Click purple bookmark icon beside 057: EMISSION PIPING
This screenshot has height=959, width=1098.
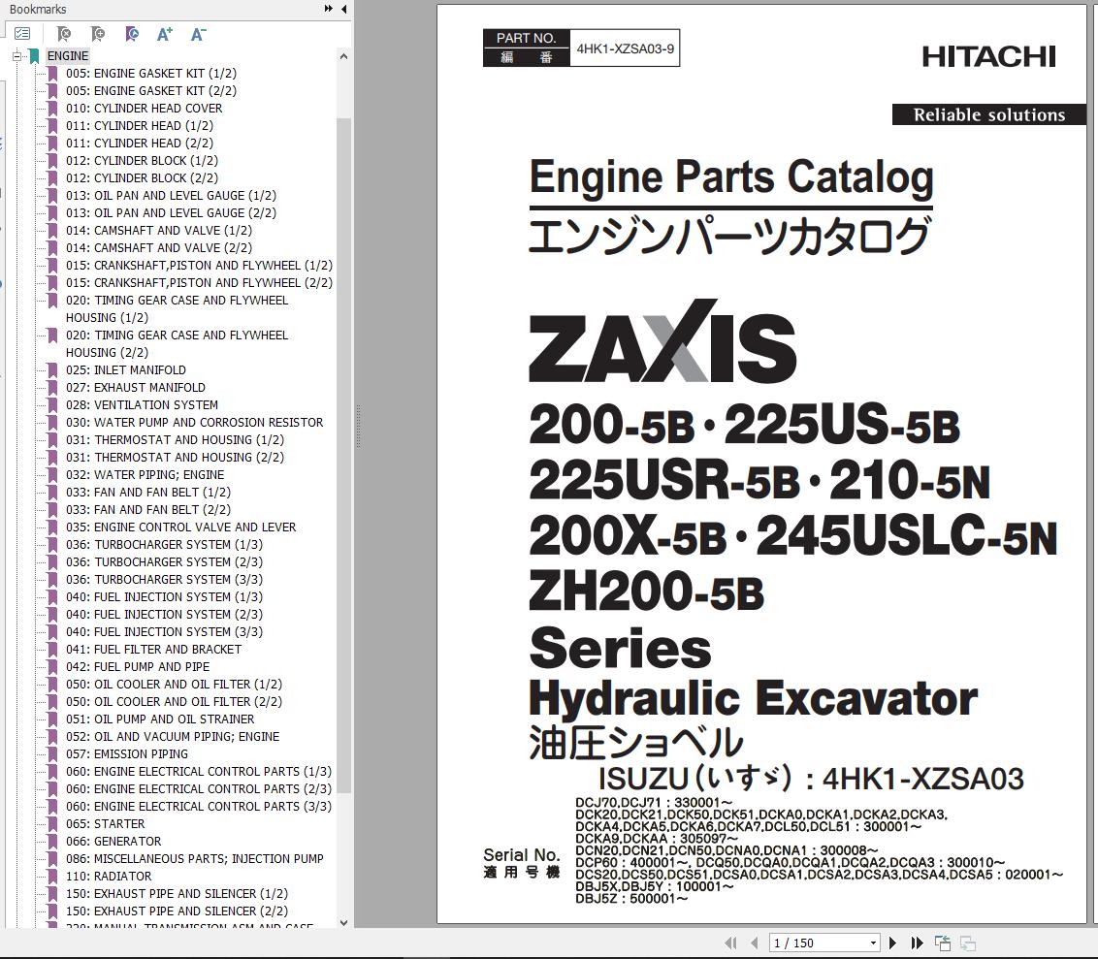point(52,753)
